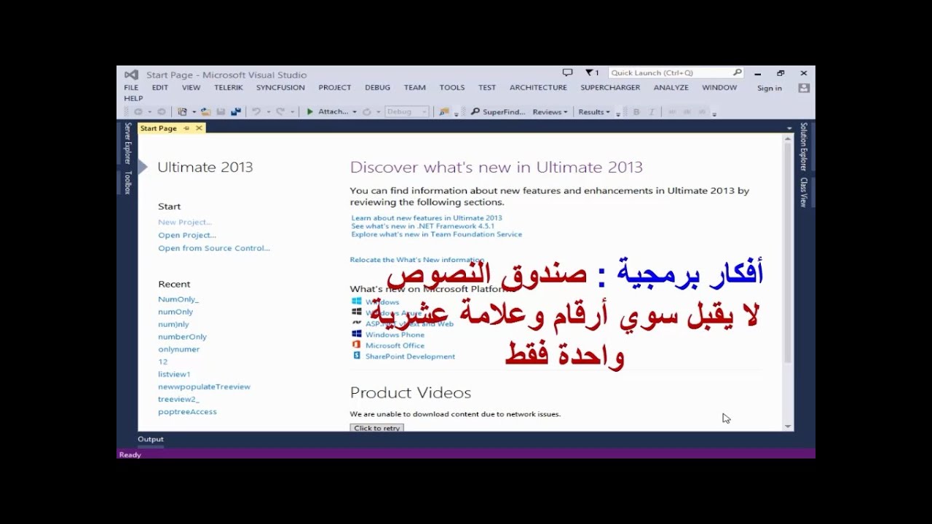Viewport: 932px width, 524px height.
Task: Click the Microsoft Office platform icon
Action: [357, 345]
